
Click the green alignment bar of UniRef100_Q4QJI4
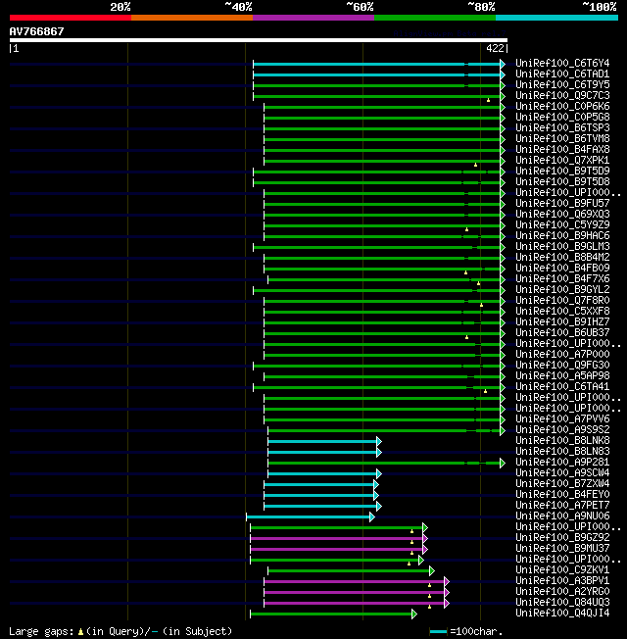[331, 614]
